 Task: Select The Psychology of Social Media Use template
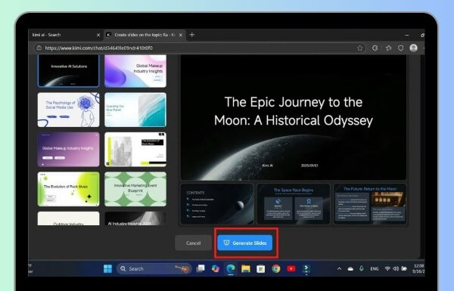tap(68, 110)
